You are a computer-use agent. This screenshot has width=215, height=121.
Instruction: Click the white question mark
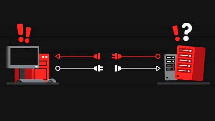[x=187, y=32]
